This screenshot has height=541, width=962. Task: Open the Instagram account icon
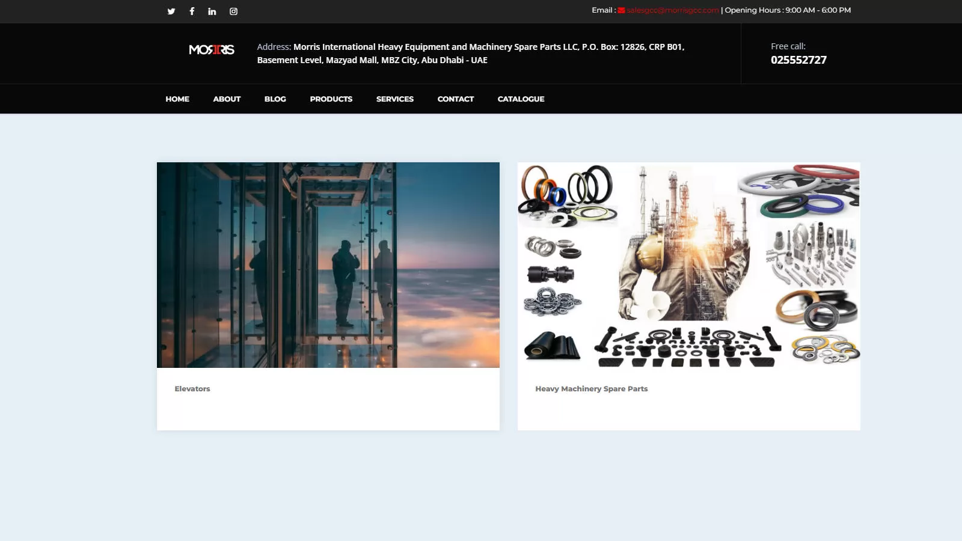(233, 11)
